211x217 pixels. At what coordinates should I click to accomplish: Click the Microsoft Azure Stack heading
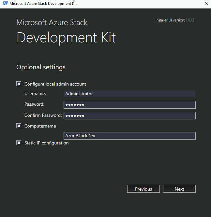point(52,22)
